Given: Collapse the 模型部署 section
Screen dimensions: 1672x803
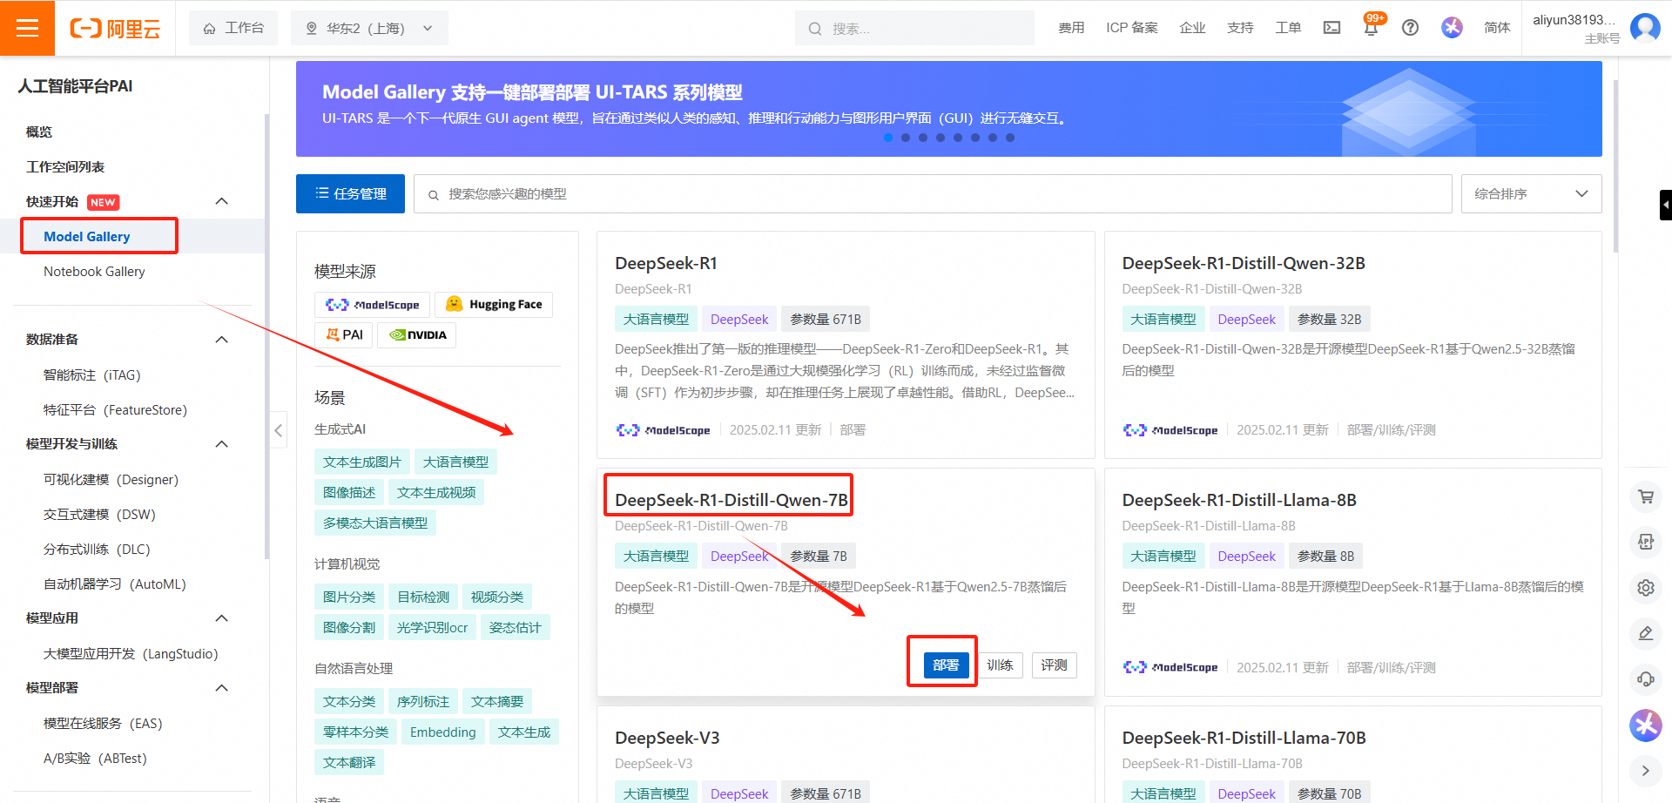Looking at the screenshot, I should [222, 687].
